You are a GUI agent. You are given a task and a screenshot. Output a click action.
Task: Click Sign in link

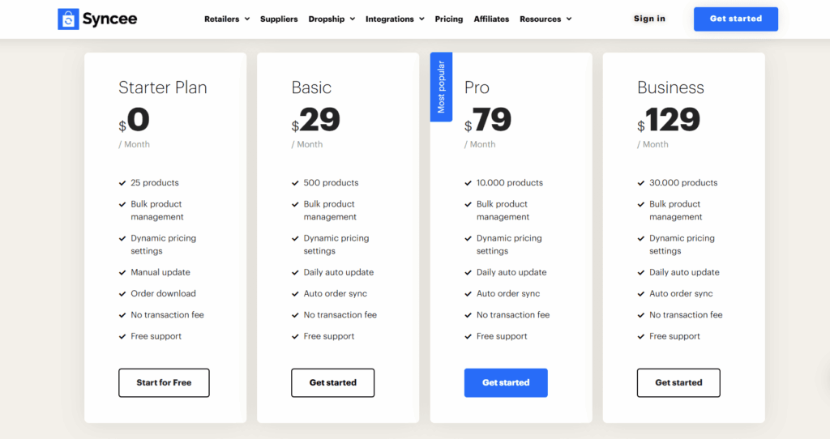point(649,19)
